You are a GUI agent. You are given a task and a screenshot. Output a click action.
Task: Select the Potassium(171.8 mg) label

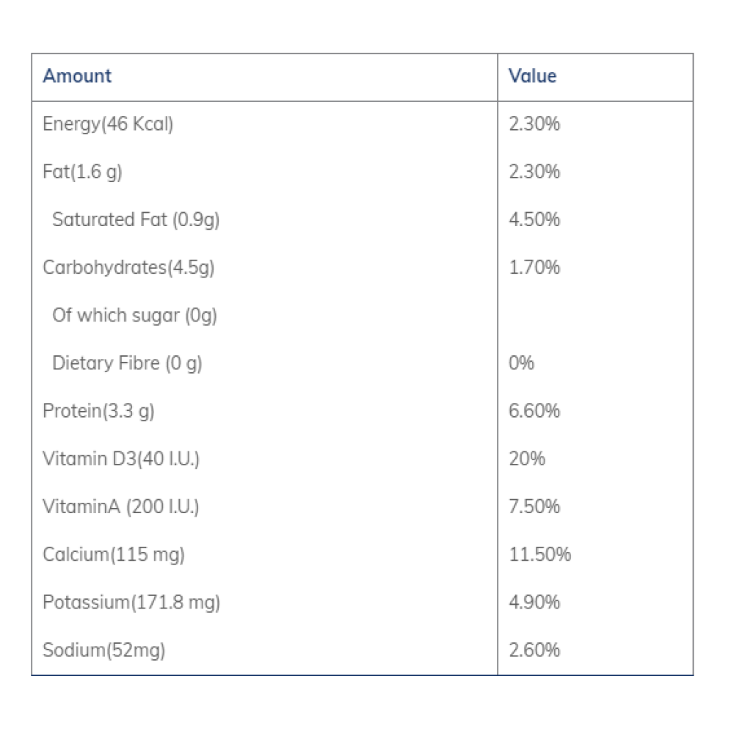point(131,603)
